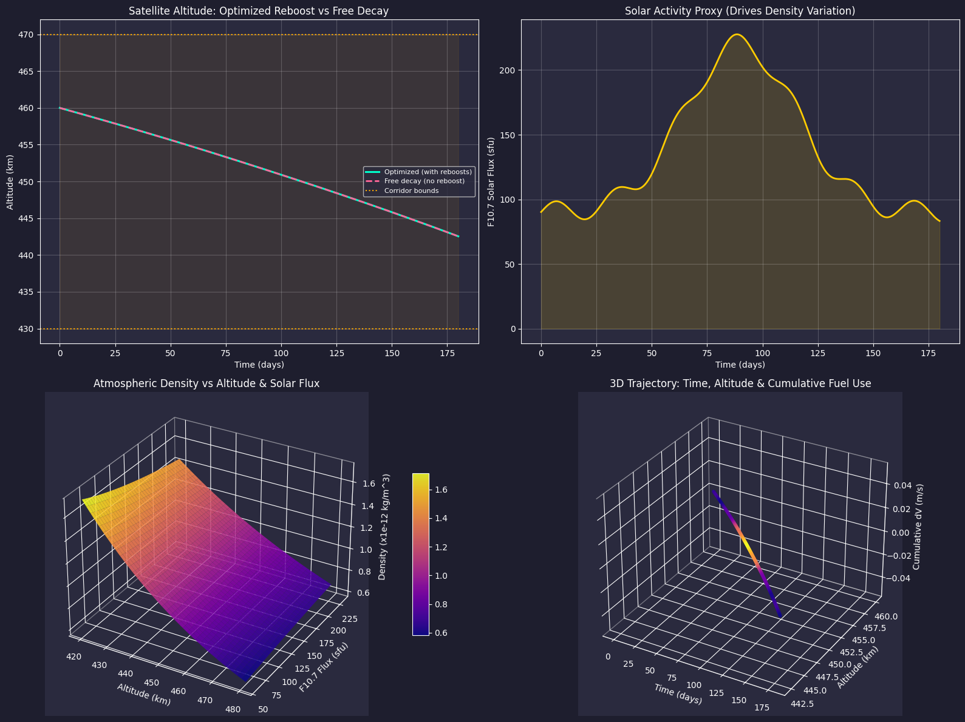Screen dimensions: 965x722
Task: Click the density colorbar gradient
Action: point(420,554)
